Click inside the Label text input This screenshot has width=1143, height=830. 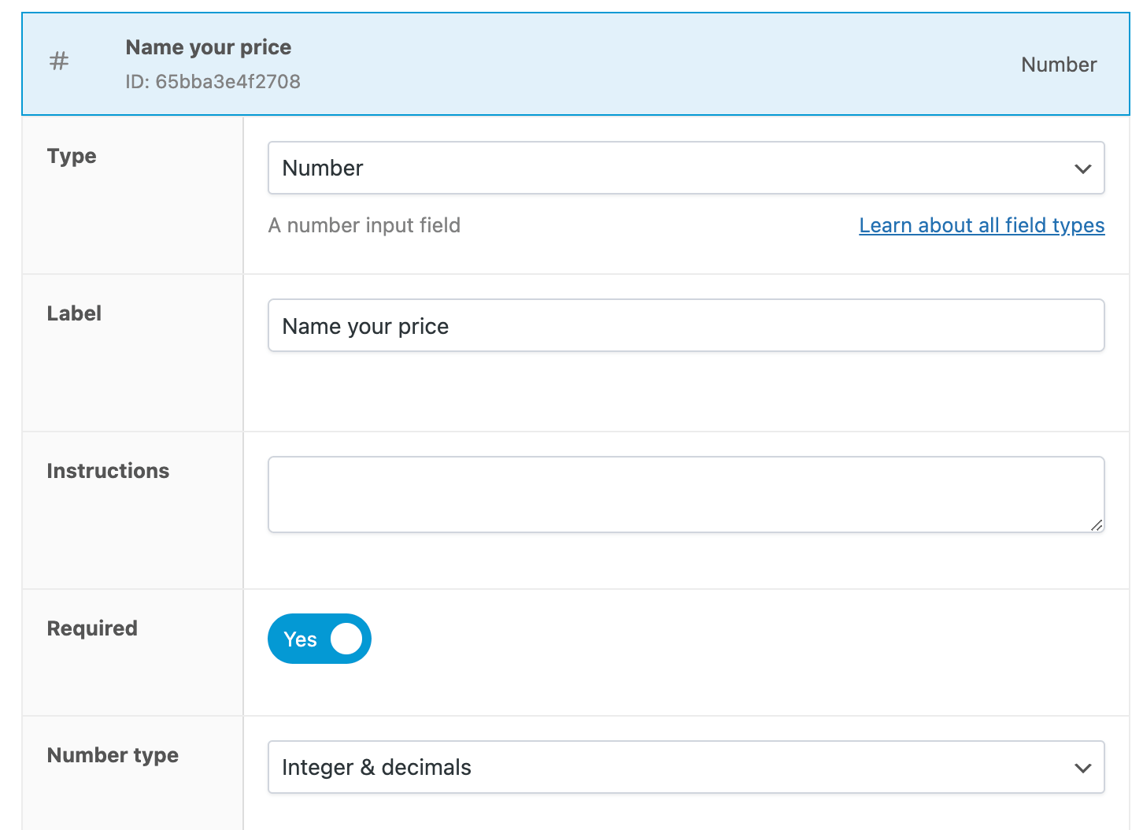[685, 326]
